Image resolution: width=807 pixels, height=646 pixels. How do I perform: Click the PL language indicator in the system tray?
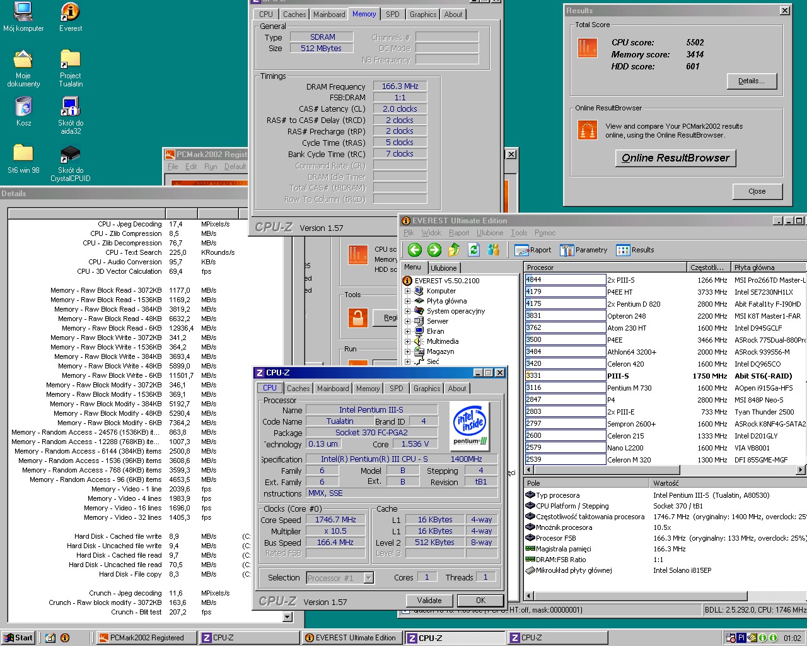coord(741,638)
